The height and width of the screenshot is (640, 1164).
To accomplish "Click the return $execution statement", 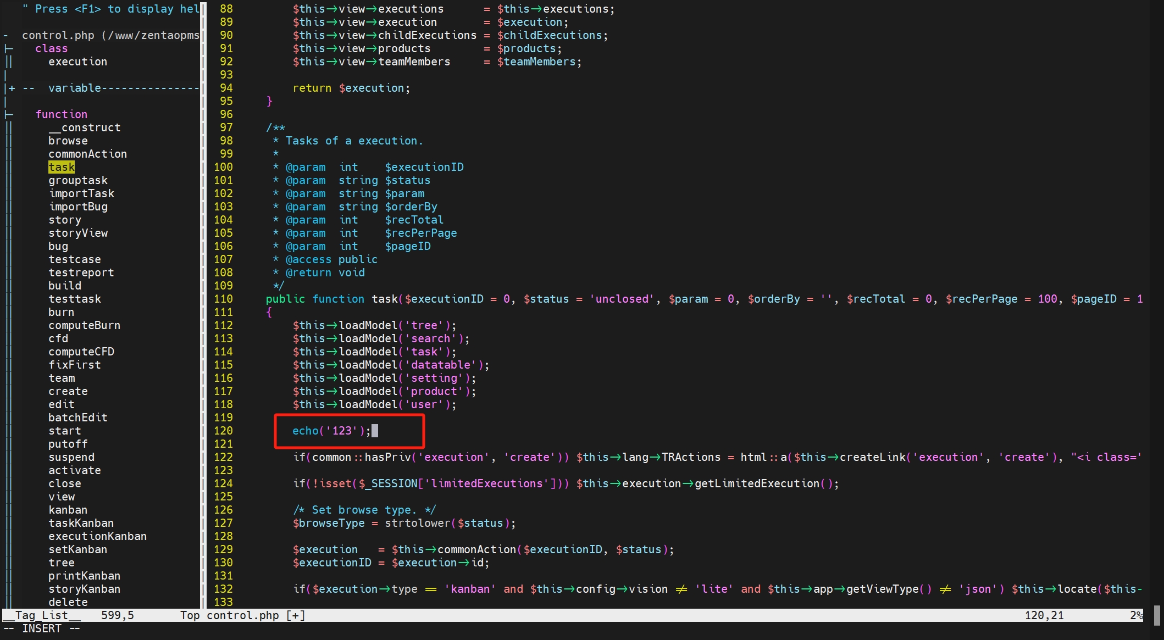I will pos(351,88).
